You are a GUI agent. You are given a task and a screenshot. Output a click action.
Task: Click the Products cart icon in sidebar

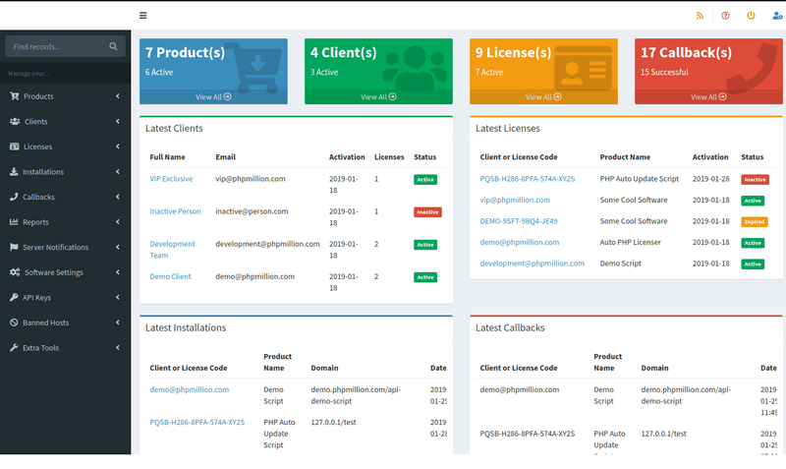(14, 95)
